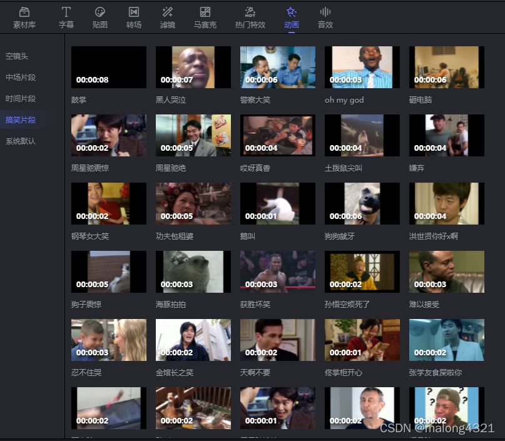The width and height of the screenshot is (505, 441).
Task: Click the 金馆长之笑 title label
Action: (175, 373)
